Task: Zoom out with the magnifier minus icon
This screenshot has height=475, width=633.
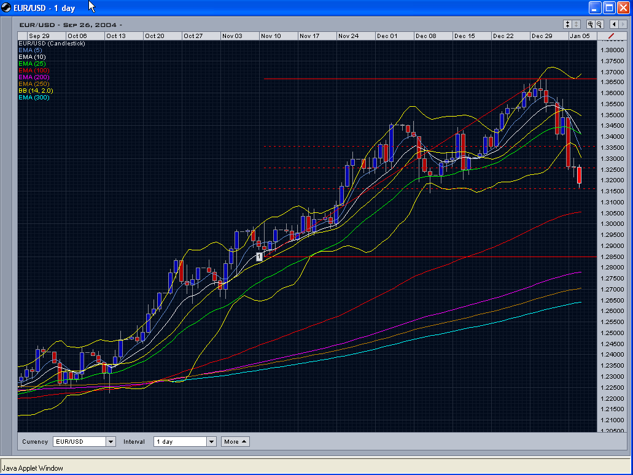Action: tap(599, 24)
